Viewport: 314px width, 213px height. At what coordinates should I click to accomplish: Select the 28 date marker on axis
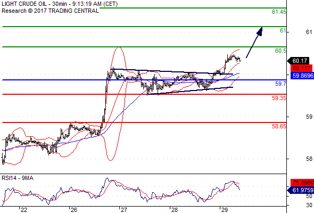click(175, 210)
